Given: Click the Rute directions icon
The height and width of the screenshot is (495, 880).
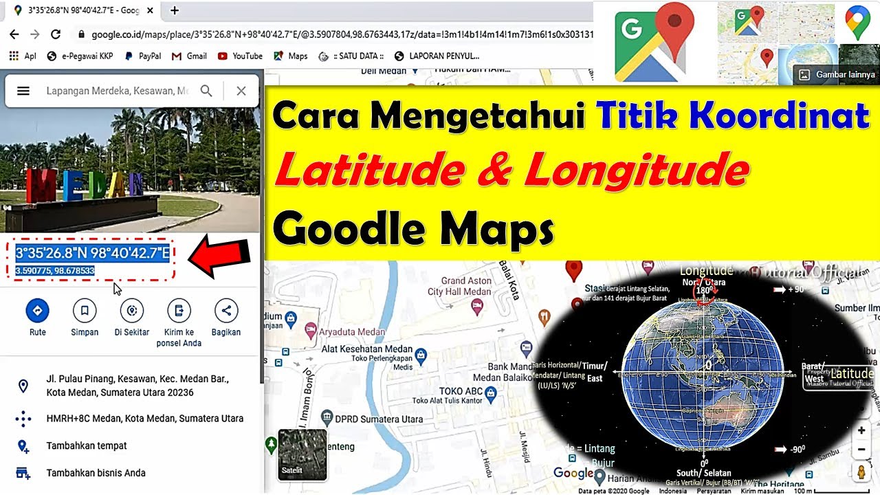Looking at the screenshot, I should [38, 311].
